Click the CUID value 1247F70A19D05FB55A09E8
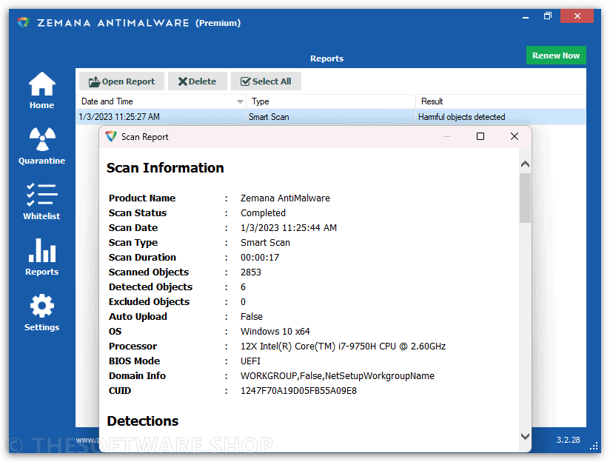 pos(298,390)
